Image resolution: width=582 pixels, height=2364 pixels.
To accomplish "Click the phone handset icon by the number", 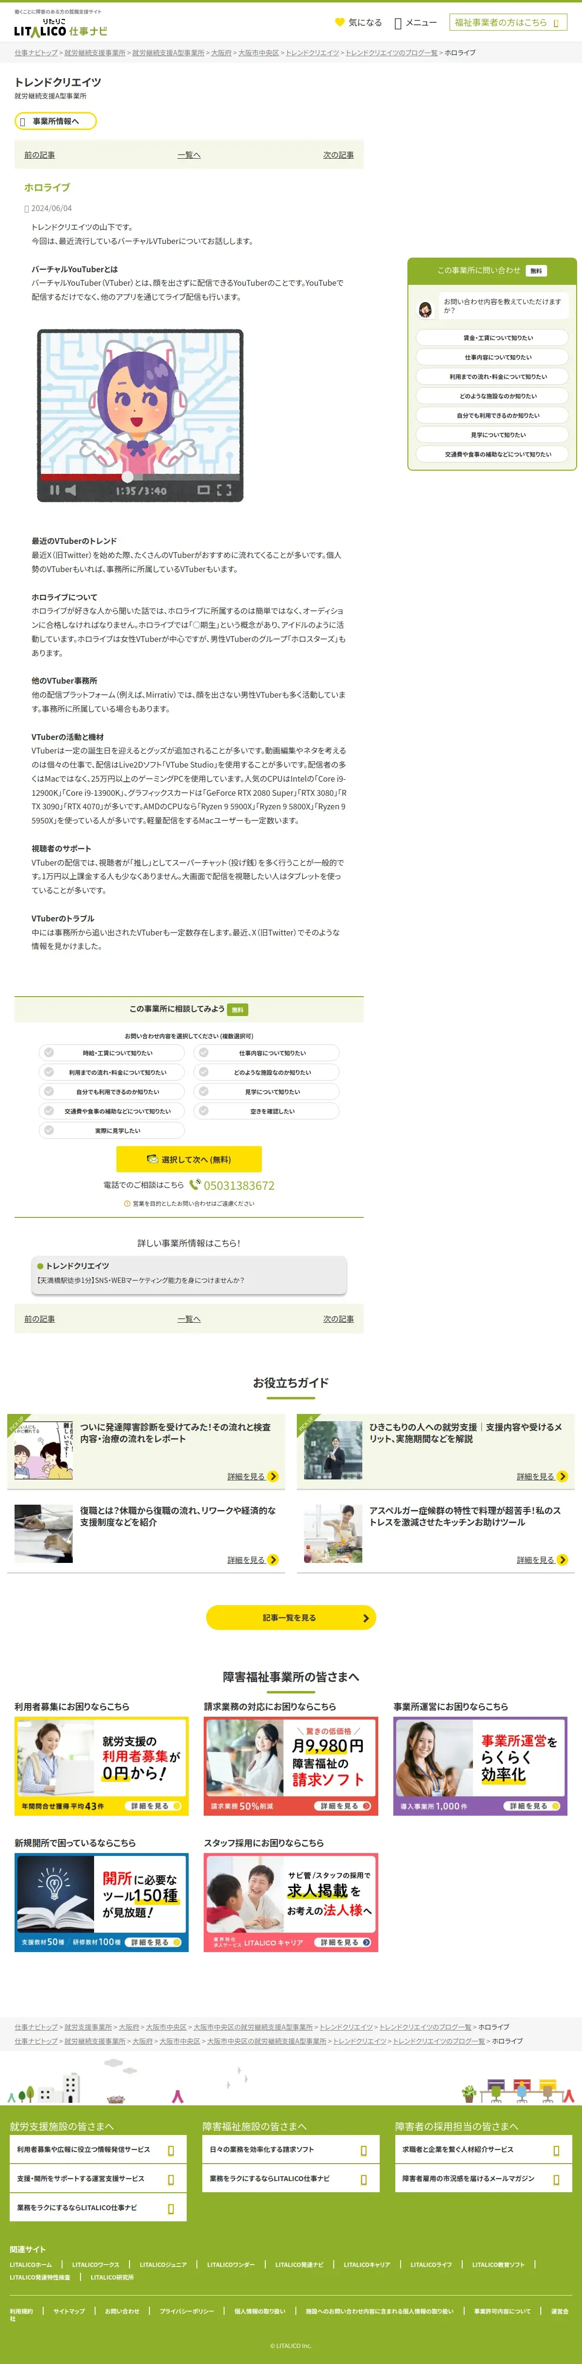I will click(x=194, y=1184).
